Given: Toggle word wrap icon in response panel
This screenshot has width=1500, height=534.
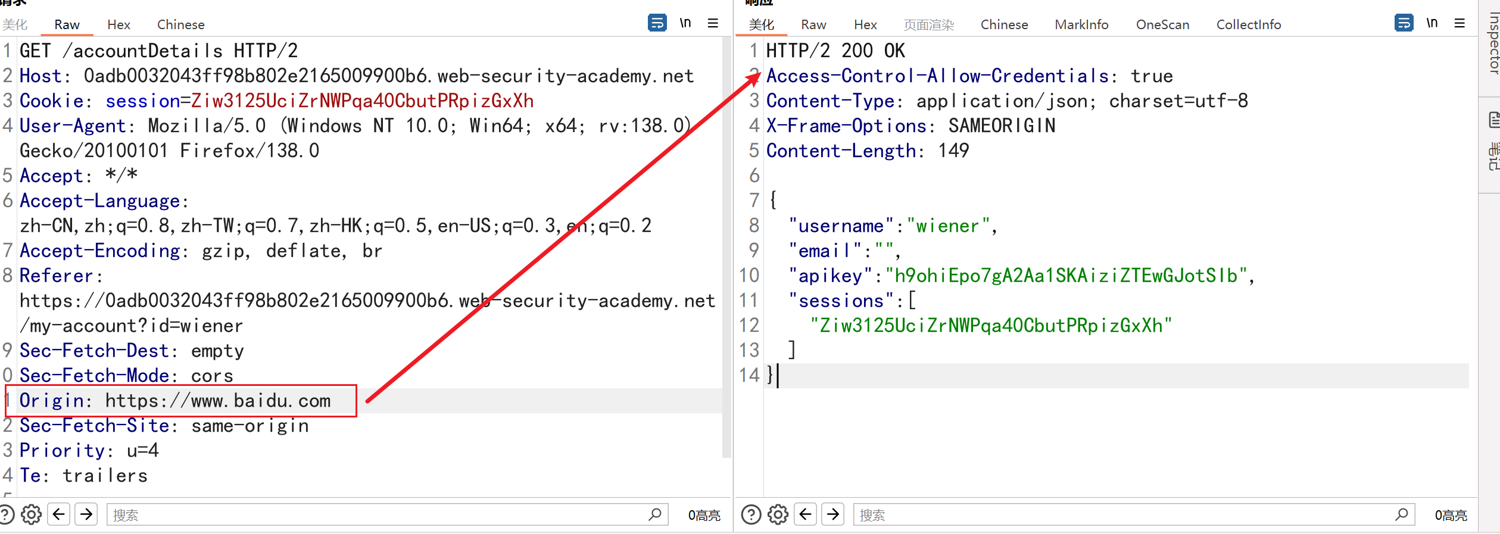Looking at the screenshot, I should click(1404, 23).
